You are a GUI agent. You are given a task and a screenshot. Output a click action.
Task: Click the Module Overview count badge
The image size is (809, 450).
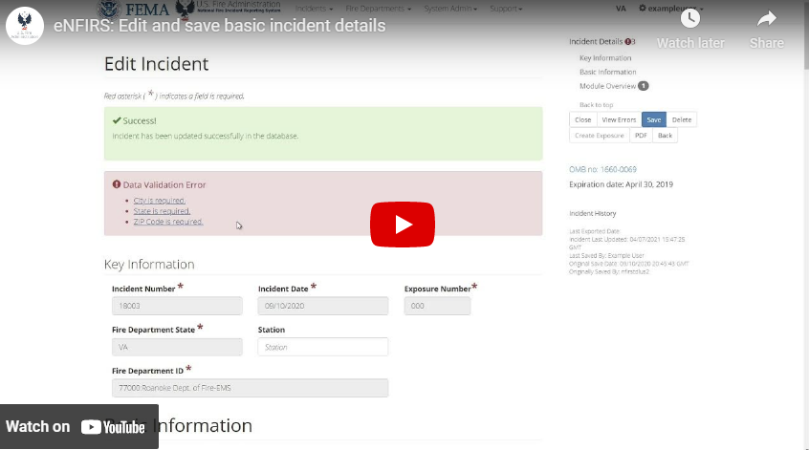coord(643,86)
